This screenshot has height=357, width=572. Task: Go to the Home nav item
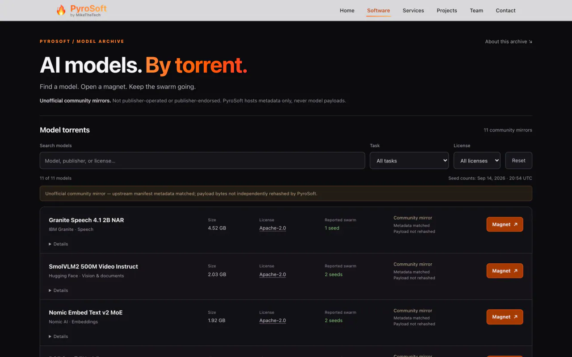pos(347,11)
